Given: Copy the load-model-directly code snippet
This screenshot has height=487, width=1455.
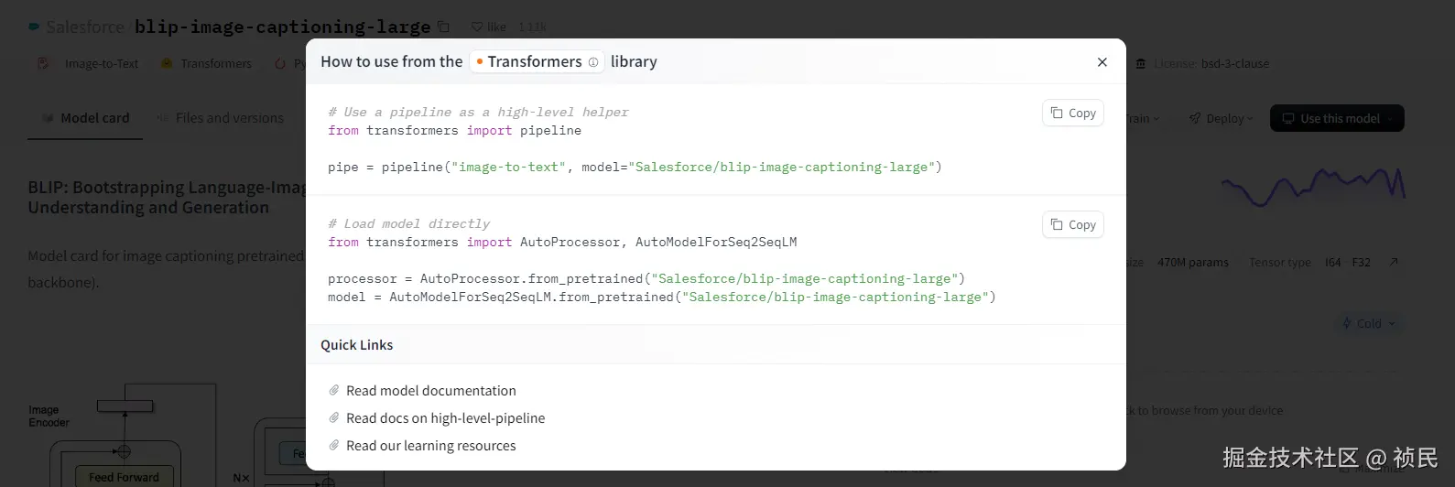Looking at the screenshot, I should click(x=1073, y=224).
